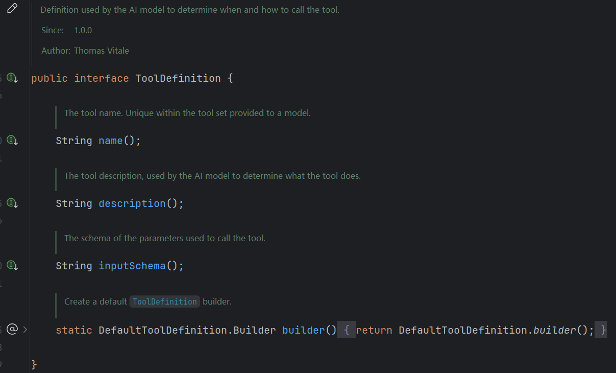Image resolution: width=616 pixels, height=373 pixels.
Task: Click the 'Definition used by the AI model' doc text
Action: coord(190,10)
